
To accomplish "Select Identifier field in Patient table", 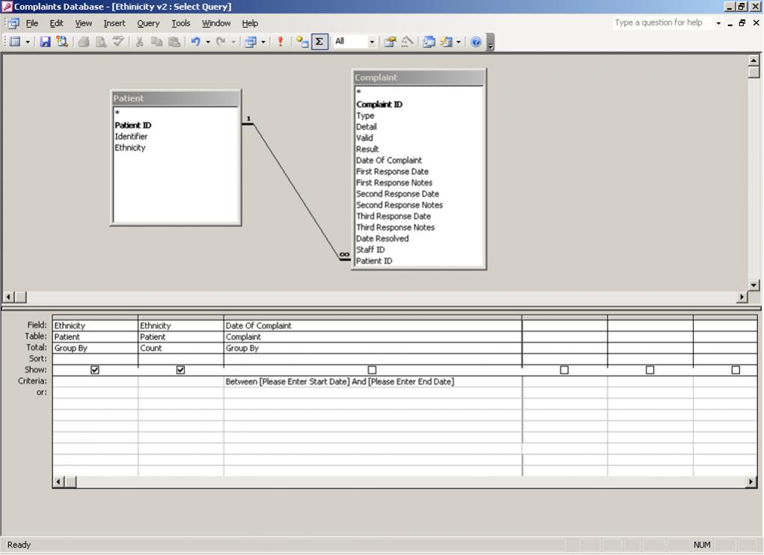I will pos(131,136).
